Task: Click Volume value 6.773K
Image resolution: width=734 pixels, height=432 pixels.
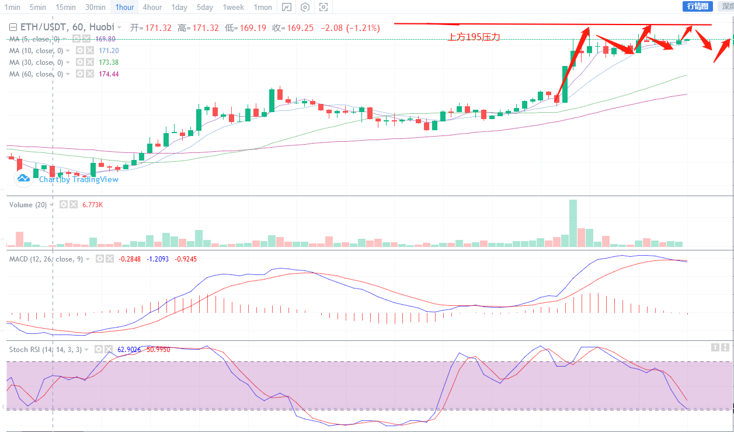Action: (x=93, y=205)
